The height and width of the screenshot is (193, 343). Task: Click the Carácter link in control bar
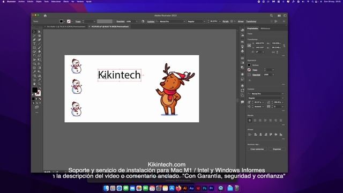click(151, 21)
